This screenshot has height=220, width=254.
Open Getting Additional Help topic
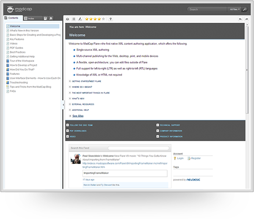[21, 57]
